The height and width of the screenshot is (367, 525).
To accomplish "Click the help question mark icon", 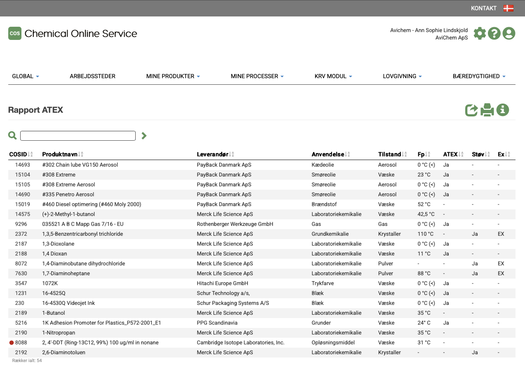I will pyautogui.click(x=494, y=33).
